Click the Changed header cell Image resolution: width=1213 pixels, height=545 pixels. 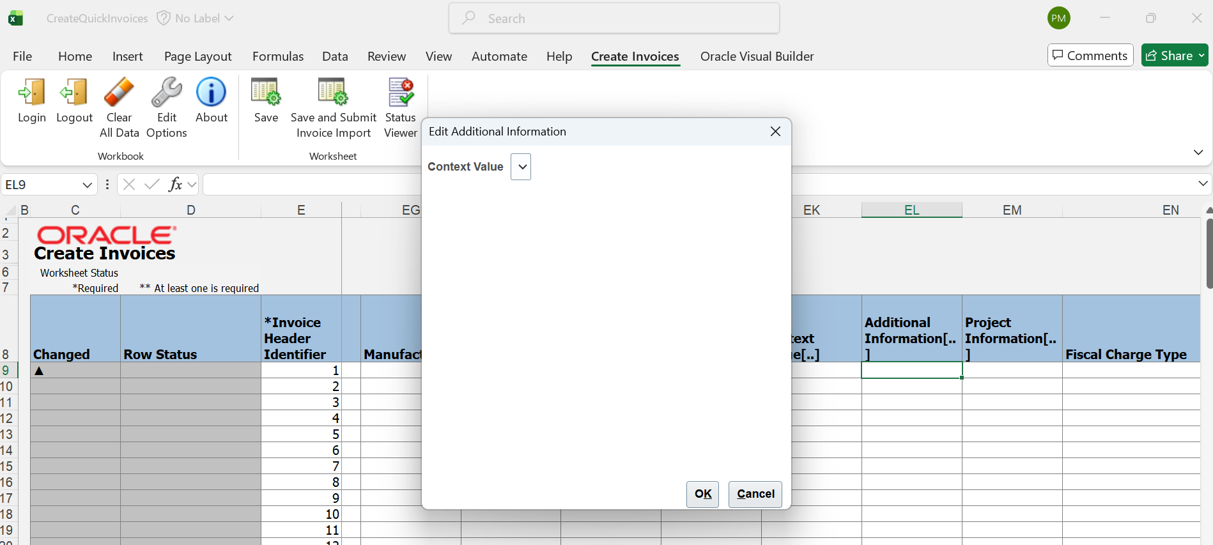[x=75, y=329]
